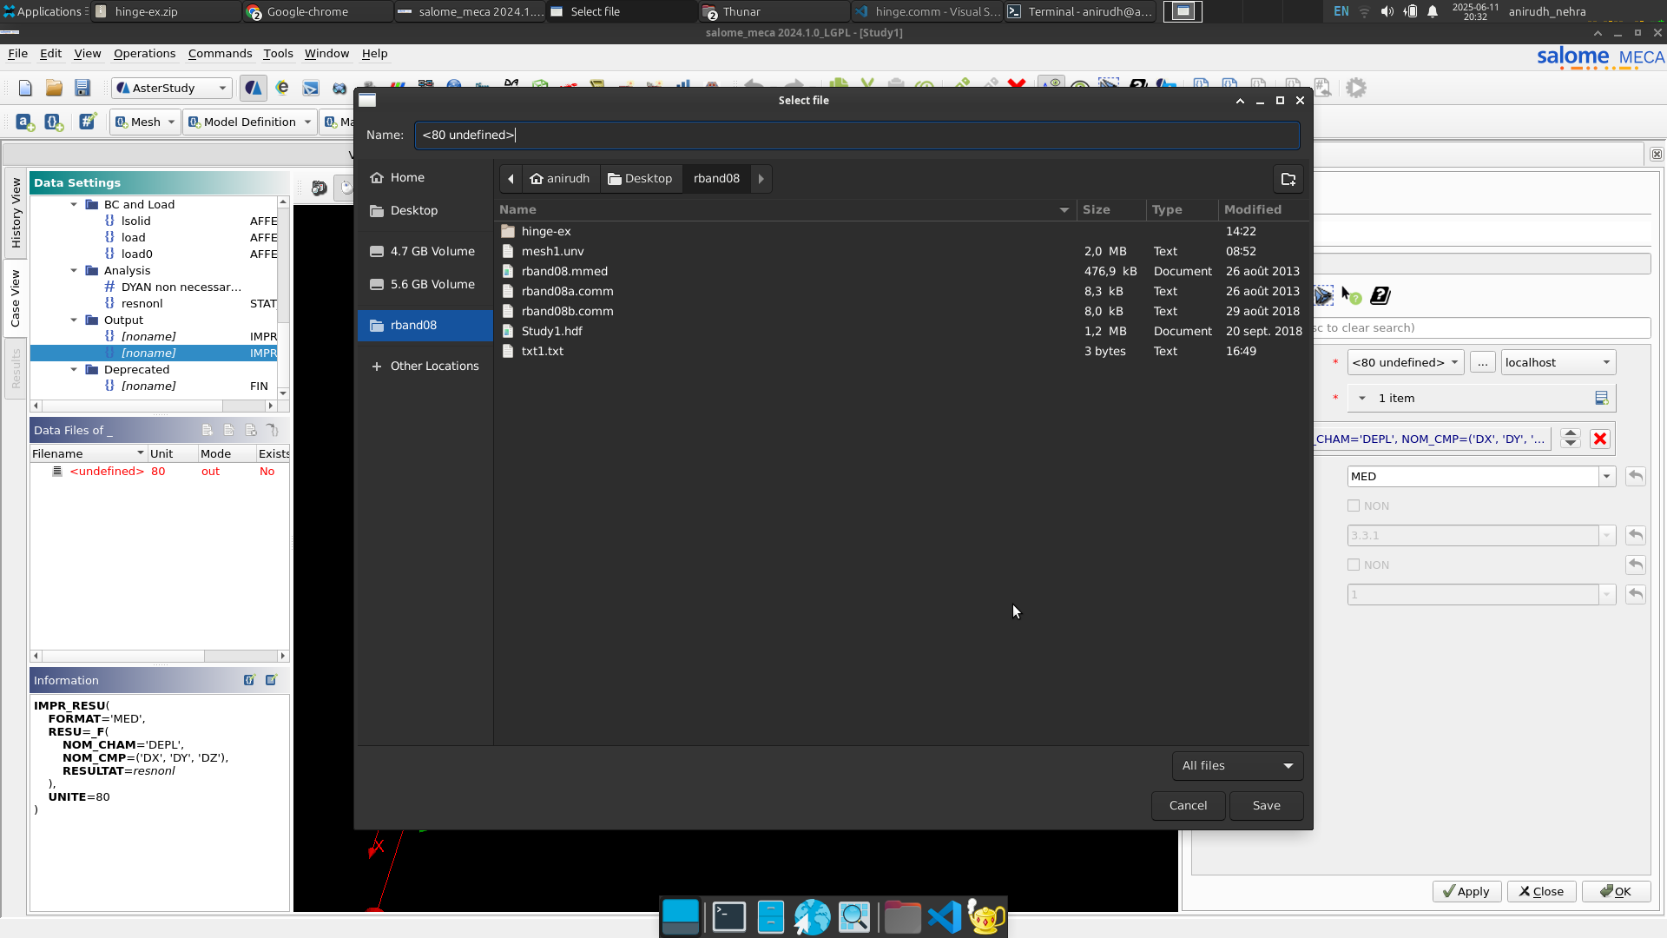Screen dimensions: 1667x938
Task: Go back in the file dialog path bar
Action: (x=511, y=179)
